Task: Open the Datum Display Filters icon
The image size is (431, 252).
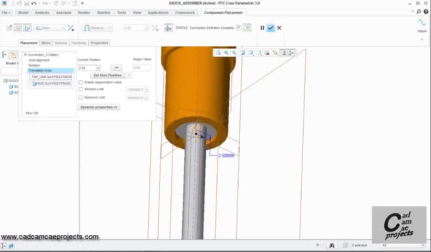Action: pyautogui.click(x=275, y=52)
